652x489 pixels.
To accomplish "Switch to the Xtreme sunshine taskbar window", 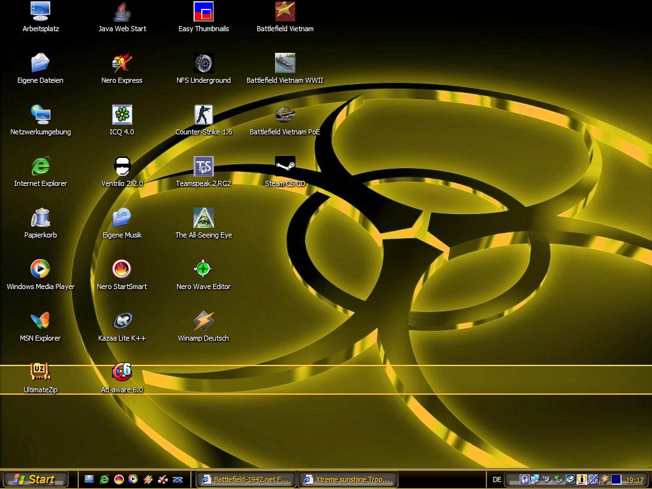I will pos(348,479).
